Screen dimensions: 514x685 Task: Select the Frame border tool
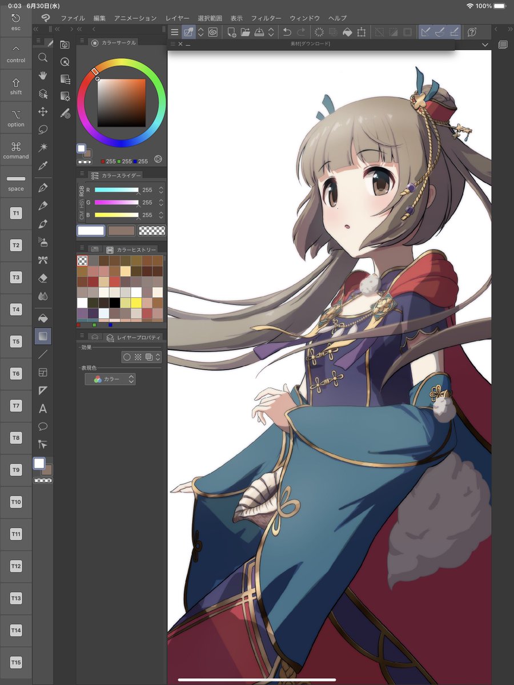coord(43,372)
